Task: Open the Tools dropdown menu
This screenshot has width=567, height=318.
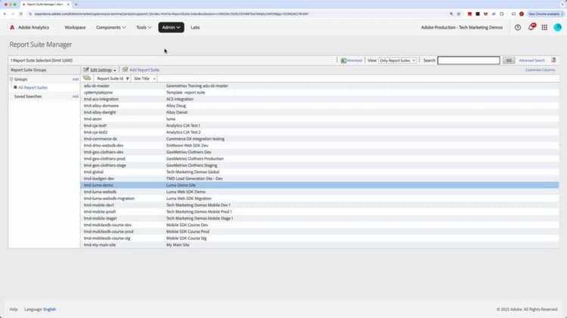Action: (x=144, y=27)
